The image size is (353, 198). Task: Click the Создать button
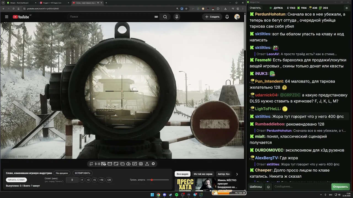(x=212, y=17)
